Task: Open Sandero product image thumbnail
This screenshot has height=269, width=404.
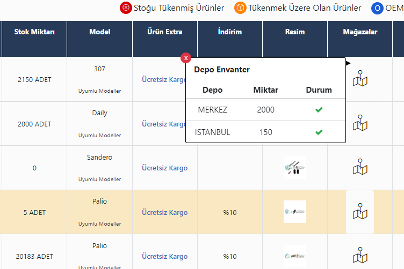Action: point(295,168)
